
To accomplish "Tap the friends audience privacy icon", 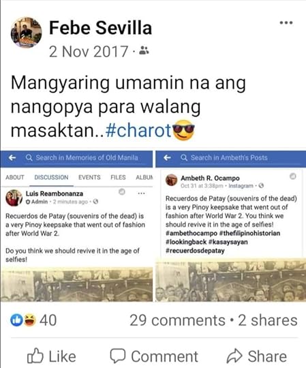I will click(144, 50).
